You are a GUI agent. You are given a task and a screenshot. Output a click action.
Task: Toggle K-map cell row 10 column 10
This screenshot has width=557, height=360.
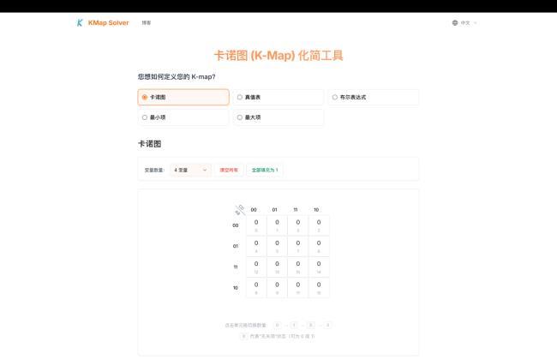(x=319, y=288)
